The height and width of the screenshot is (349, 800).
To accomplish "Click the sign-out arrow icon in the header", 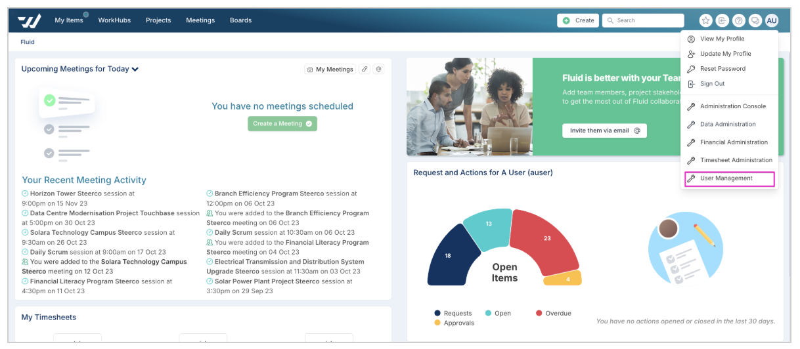I will point(722,20).
